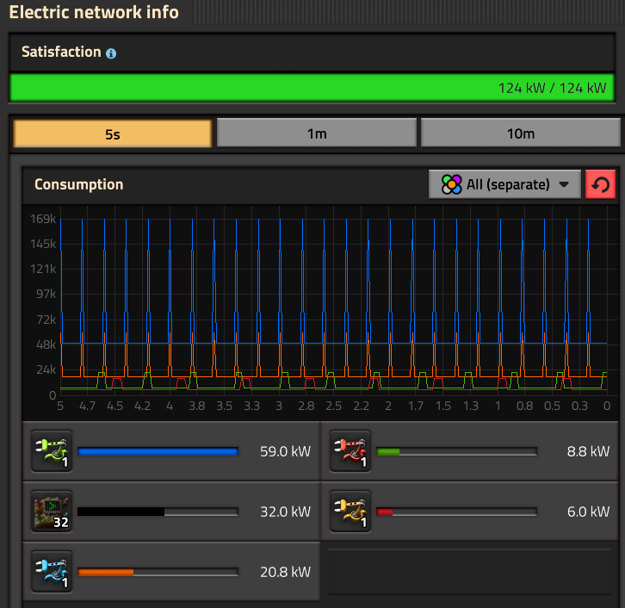Click the 32-count machine icon at 32.0 kW
The width and height of the screenshot is (625, 608).
(51, 512)
